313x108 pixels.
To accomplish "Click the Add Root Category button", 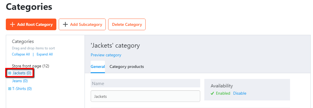I will [x=31, y=24].
